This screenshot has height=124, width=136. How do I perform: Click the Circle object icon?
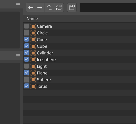tap(33, 33)
